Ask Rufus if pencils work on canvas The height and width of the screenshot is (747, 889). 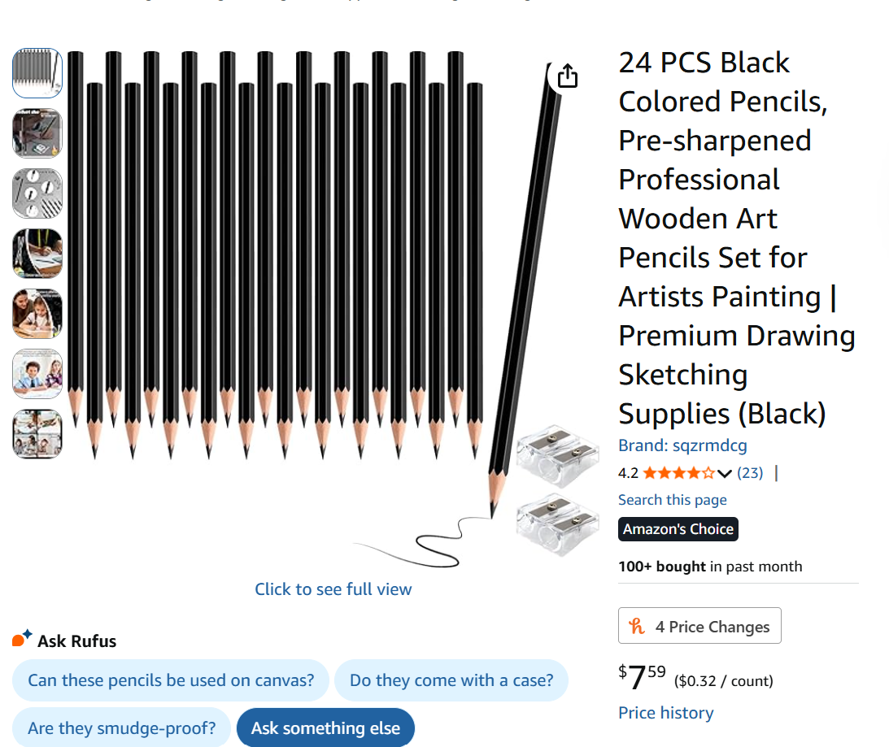pyautogui.click(x=171, y=680)
